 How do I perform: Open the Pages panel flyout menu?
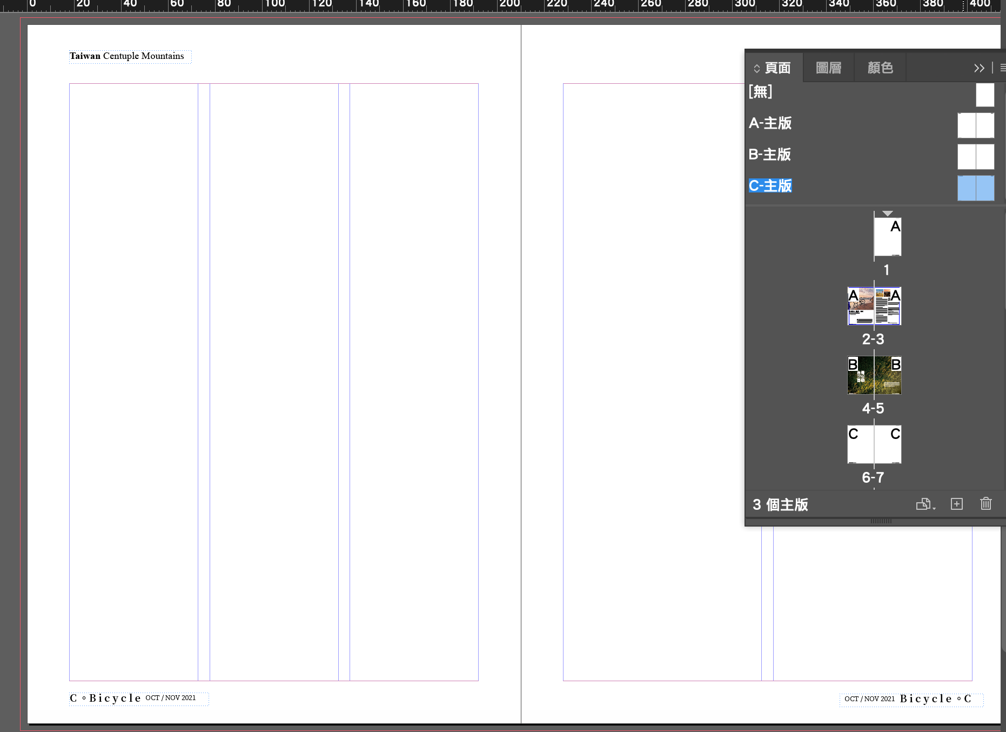pyautogui.click(x=1002, y=68)
